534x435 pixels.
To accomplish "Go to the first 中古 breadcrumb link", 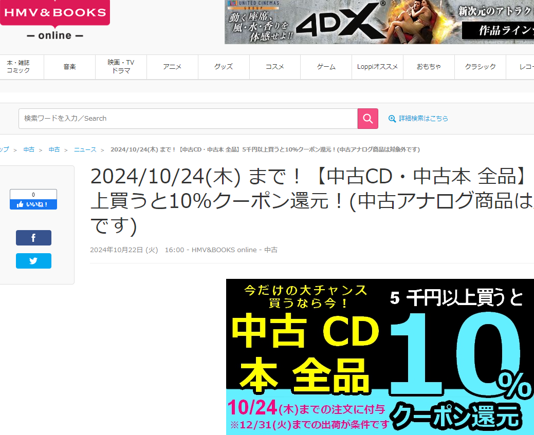I will pyautogui.click(x=29, y=149).
